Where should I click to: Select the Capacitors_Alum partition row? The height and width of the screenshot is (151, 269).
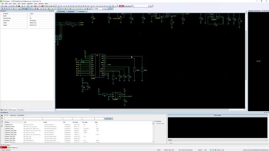[x=9, y=129]
